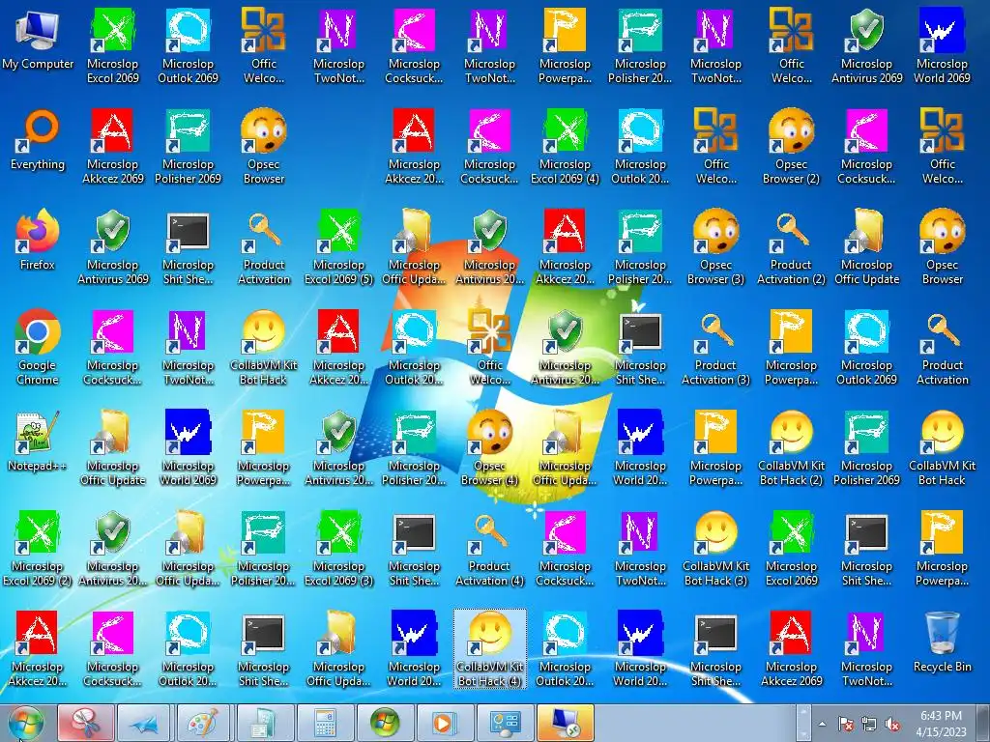Click the network status tray icon
The image size is (990, 742).
click(x=869, y=724)
